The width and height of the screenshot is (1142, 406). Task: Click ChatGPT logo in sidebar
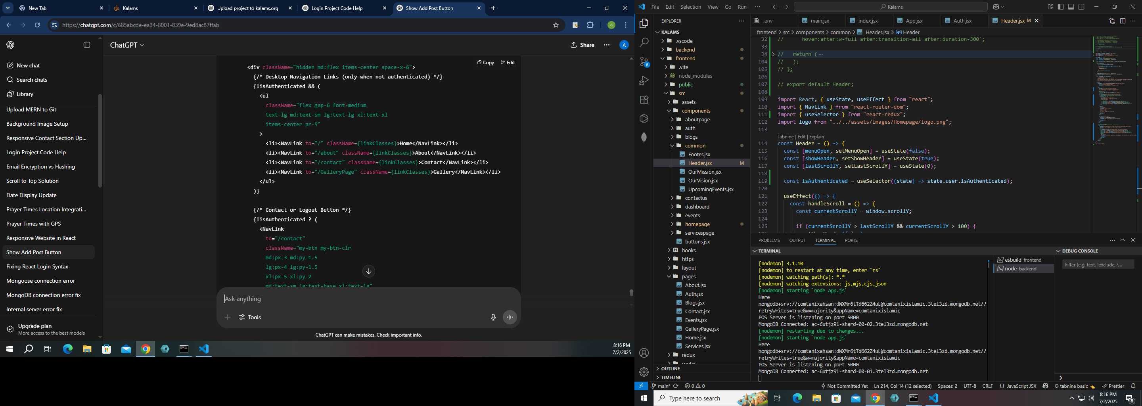click(x=11, y=45)
